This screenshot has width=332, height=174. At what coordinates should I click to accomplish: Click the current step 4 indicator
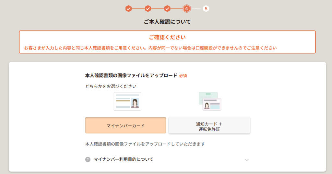click(186, 9)
